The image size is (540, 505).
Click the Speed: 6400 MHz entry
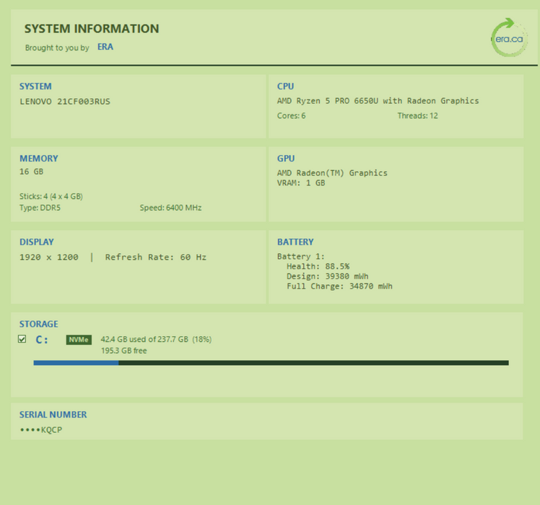click(171, 208)
